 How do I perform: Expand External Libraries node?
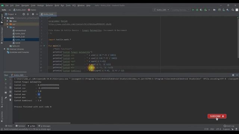4,49
